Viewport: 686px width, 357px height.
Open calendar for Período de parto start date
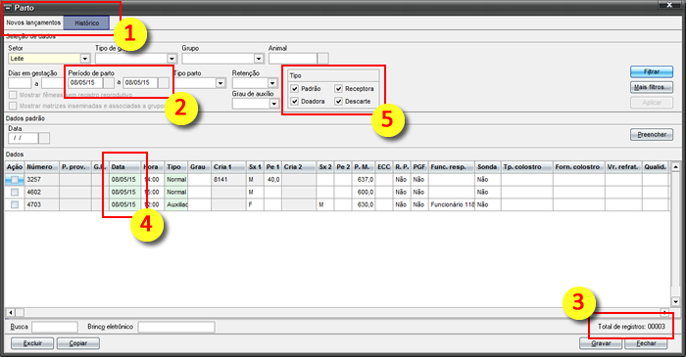(x=109, y=83)
